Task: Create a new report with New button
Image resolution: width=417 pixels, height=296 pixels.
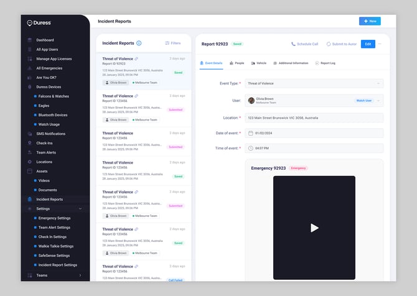Action: click(x=370, y=21)
